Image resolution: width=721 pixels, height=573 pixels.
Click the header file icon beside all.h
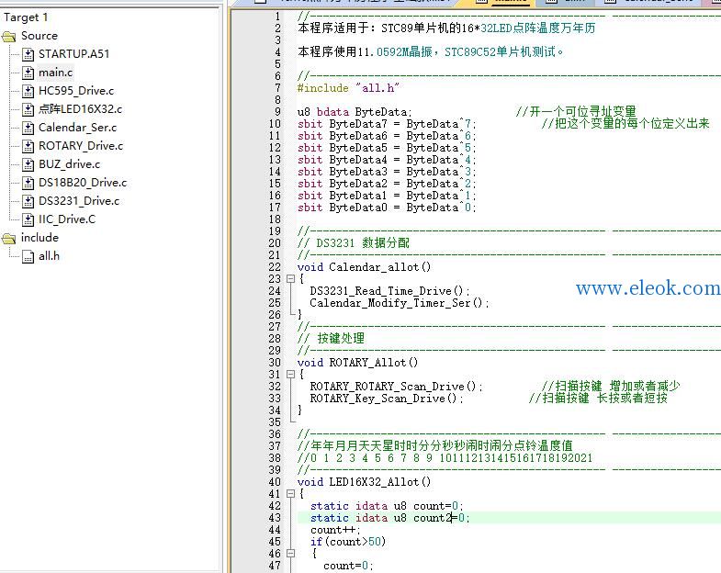(x=28, y=256)
